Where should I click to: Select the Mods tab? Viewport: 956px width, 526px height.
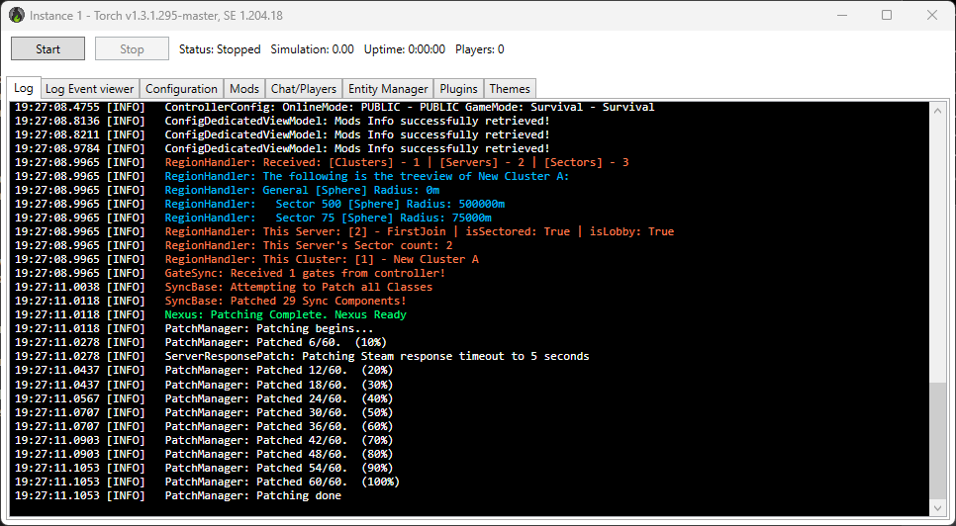243,89
